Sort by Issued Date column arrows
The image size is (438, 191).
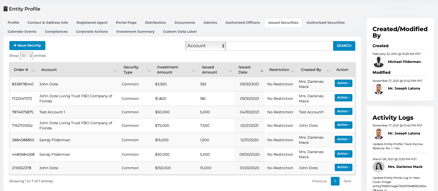(x=261, y=70)
